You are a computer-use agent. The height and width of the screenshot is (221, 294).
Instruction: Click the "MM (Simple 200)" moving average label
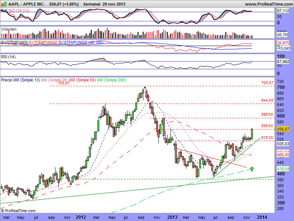112,80
